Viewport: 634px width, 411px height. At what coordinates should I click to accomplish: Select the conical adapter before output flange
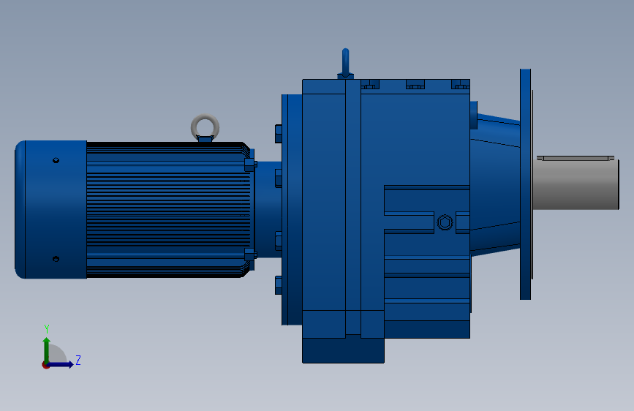pyautogui.click(x=495, y=184)
